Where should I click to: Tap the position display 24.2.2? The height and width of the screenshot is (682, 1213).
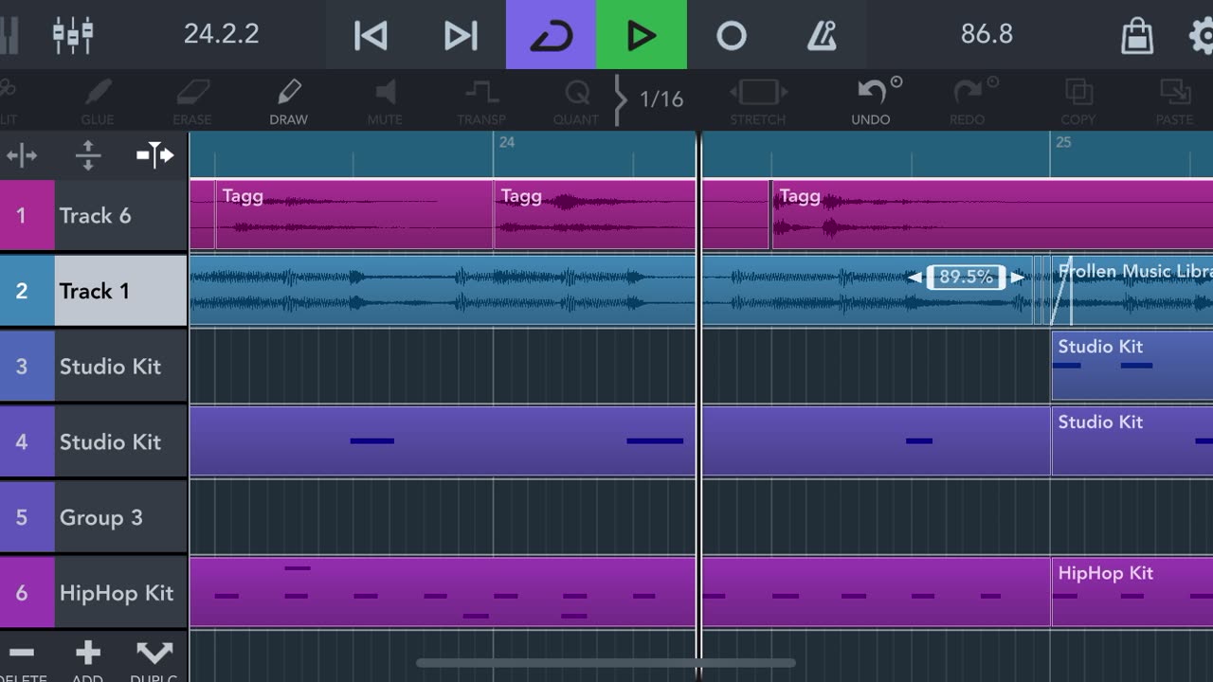click(x=221, y=34)
